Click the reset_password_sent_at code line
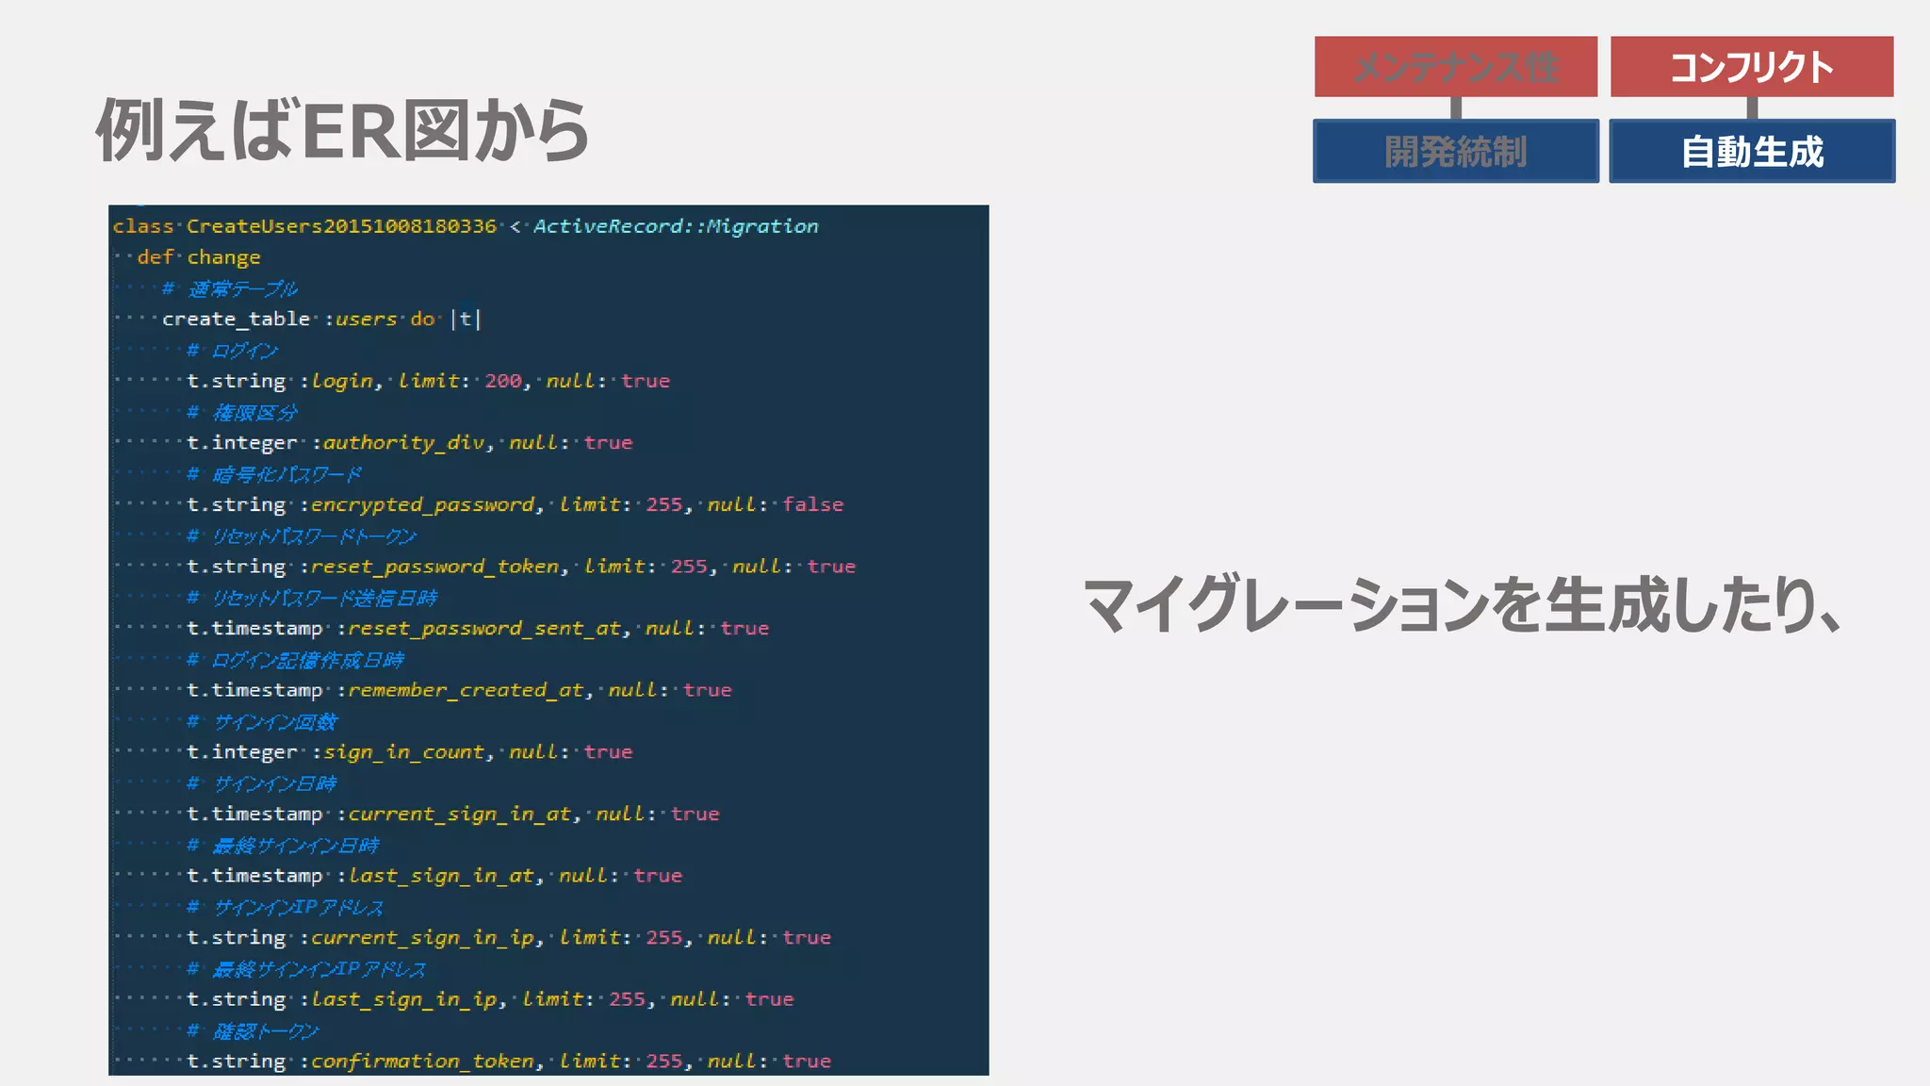Image resolution: width=1930 pixels, height=1086 pixels. point(477,629)
